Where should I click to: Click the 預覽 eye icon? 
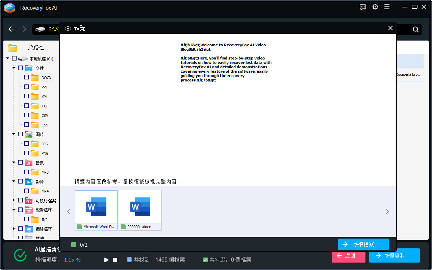coord(68,28)
